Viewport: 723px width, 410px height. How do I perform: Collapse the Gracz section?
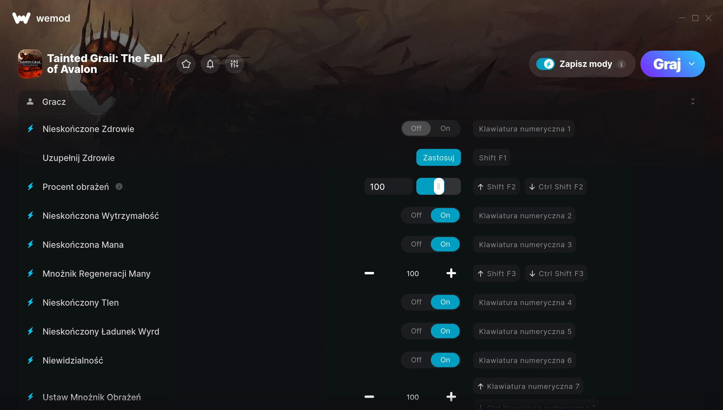pos(693,102)
